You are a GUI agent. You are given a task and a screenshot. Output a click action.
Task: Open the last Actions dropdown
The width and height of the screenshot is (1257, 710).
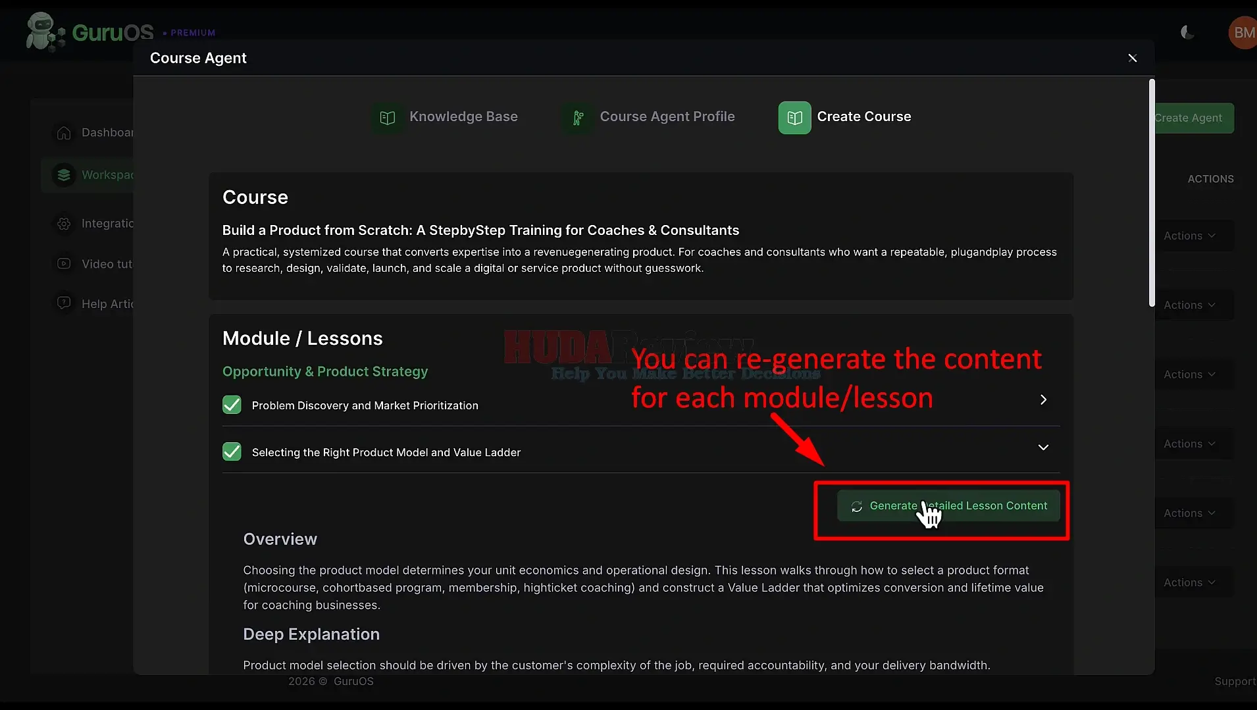pyautogui.click(x=1189, y=582)
